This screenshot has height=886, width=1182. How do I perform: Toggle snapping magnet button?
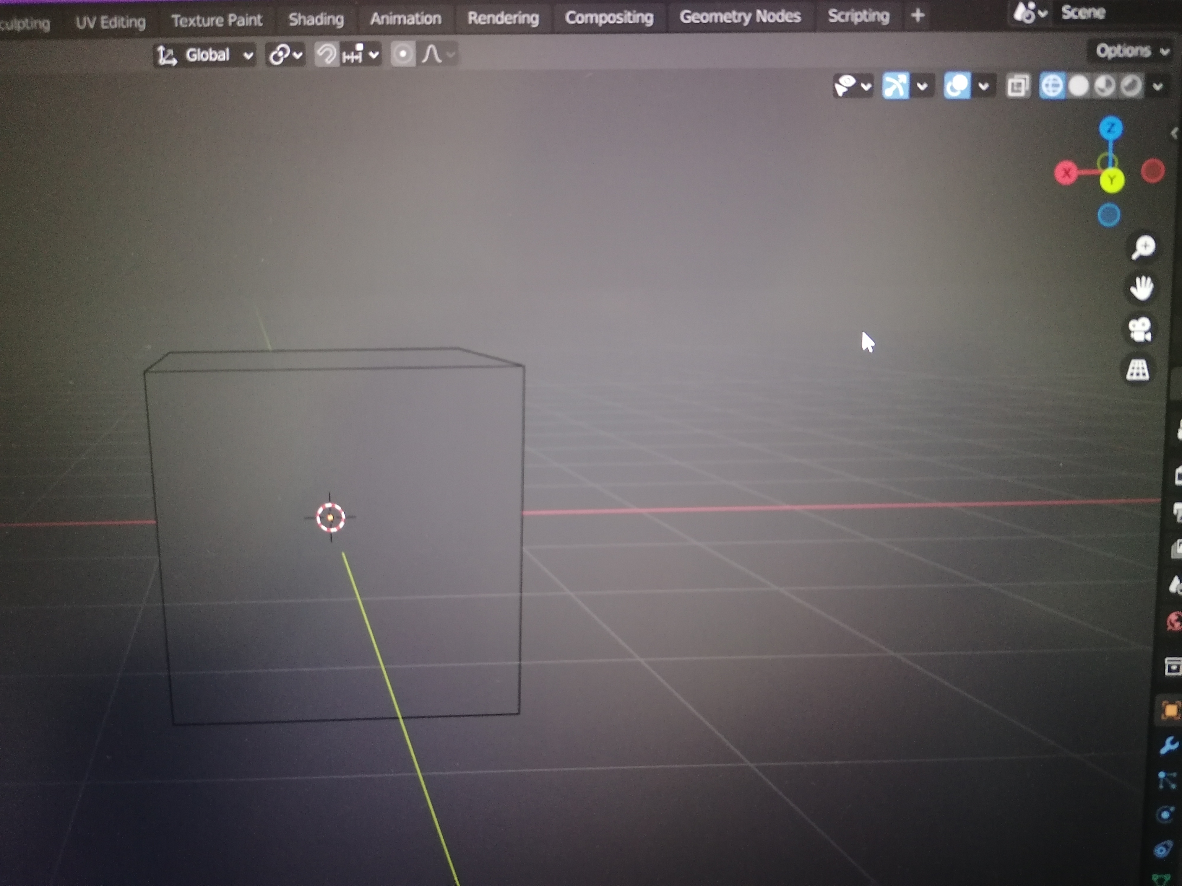tap(326, 54)
